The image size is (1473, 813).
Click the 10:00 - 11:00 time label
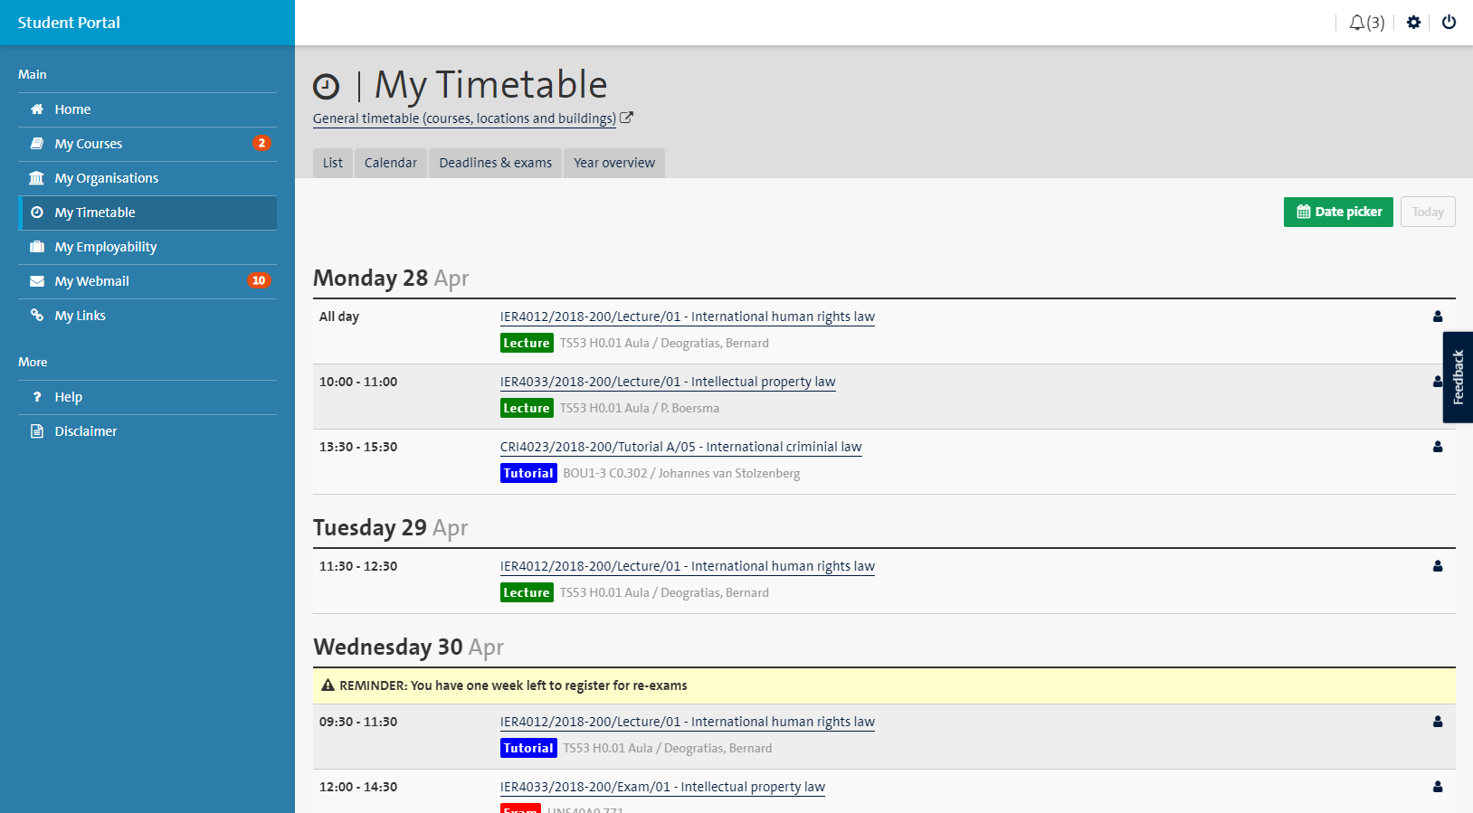coord(358,382)
